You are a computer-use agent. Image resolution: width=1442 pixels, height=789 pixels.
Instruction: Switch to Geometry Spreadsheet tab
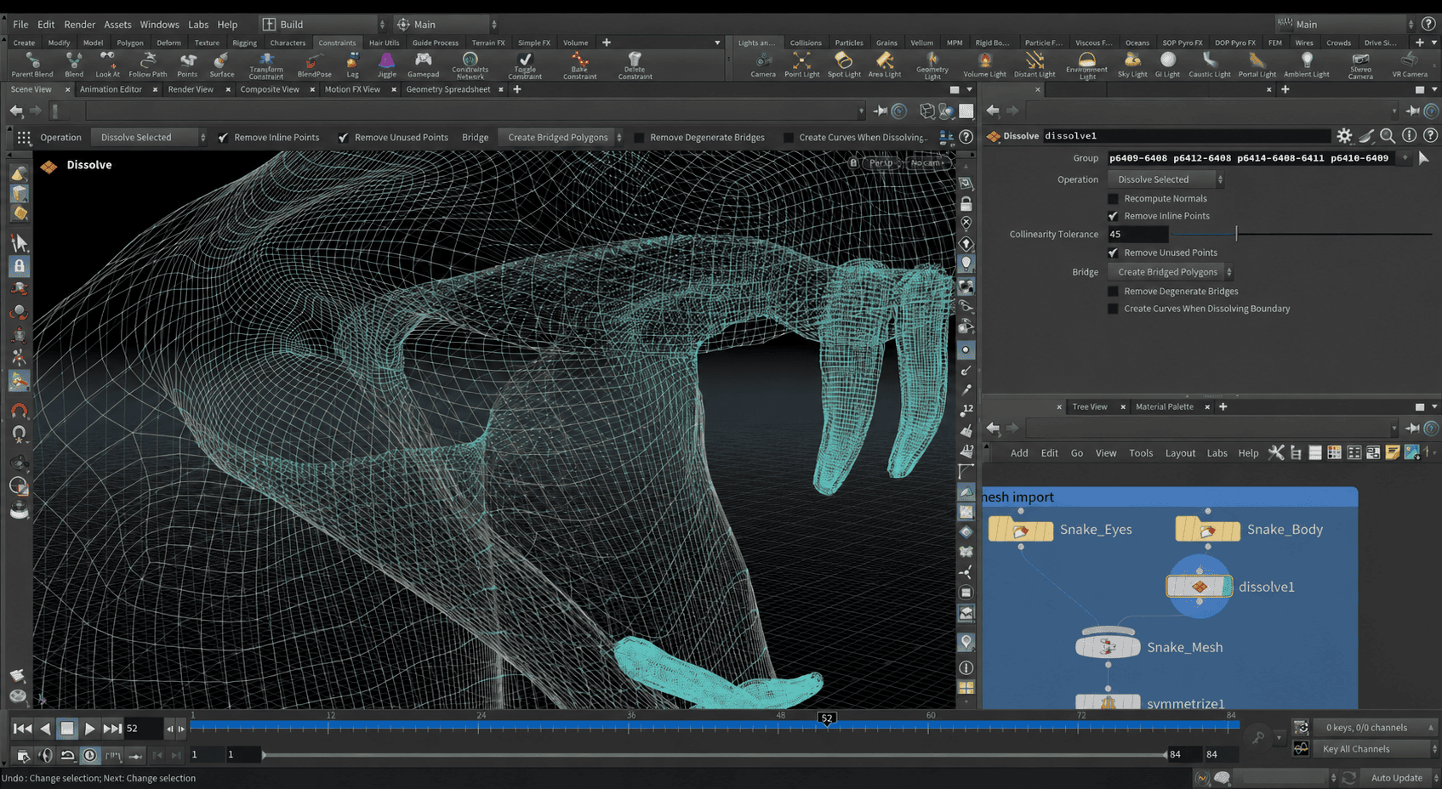tap(447, 89)
